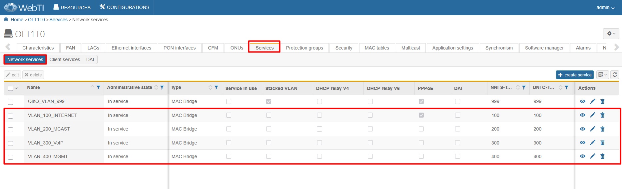
Task: Click trash icon for QinQ_VLAN_999 row
Action: tap(602, 101)
